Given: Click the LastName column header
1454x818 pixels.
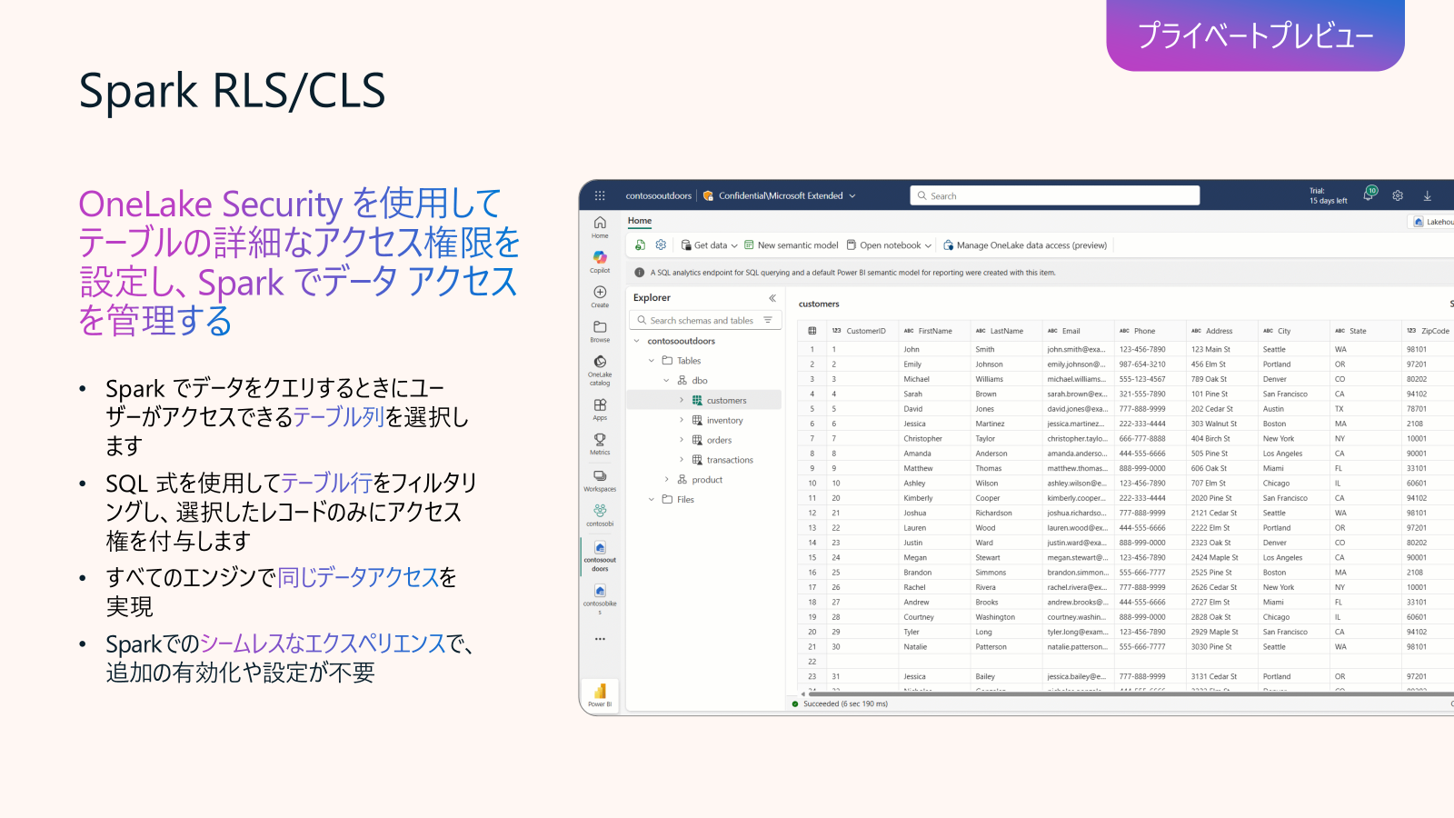Looking at the screenshot, I should [x=1005, y=331].
